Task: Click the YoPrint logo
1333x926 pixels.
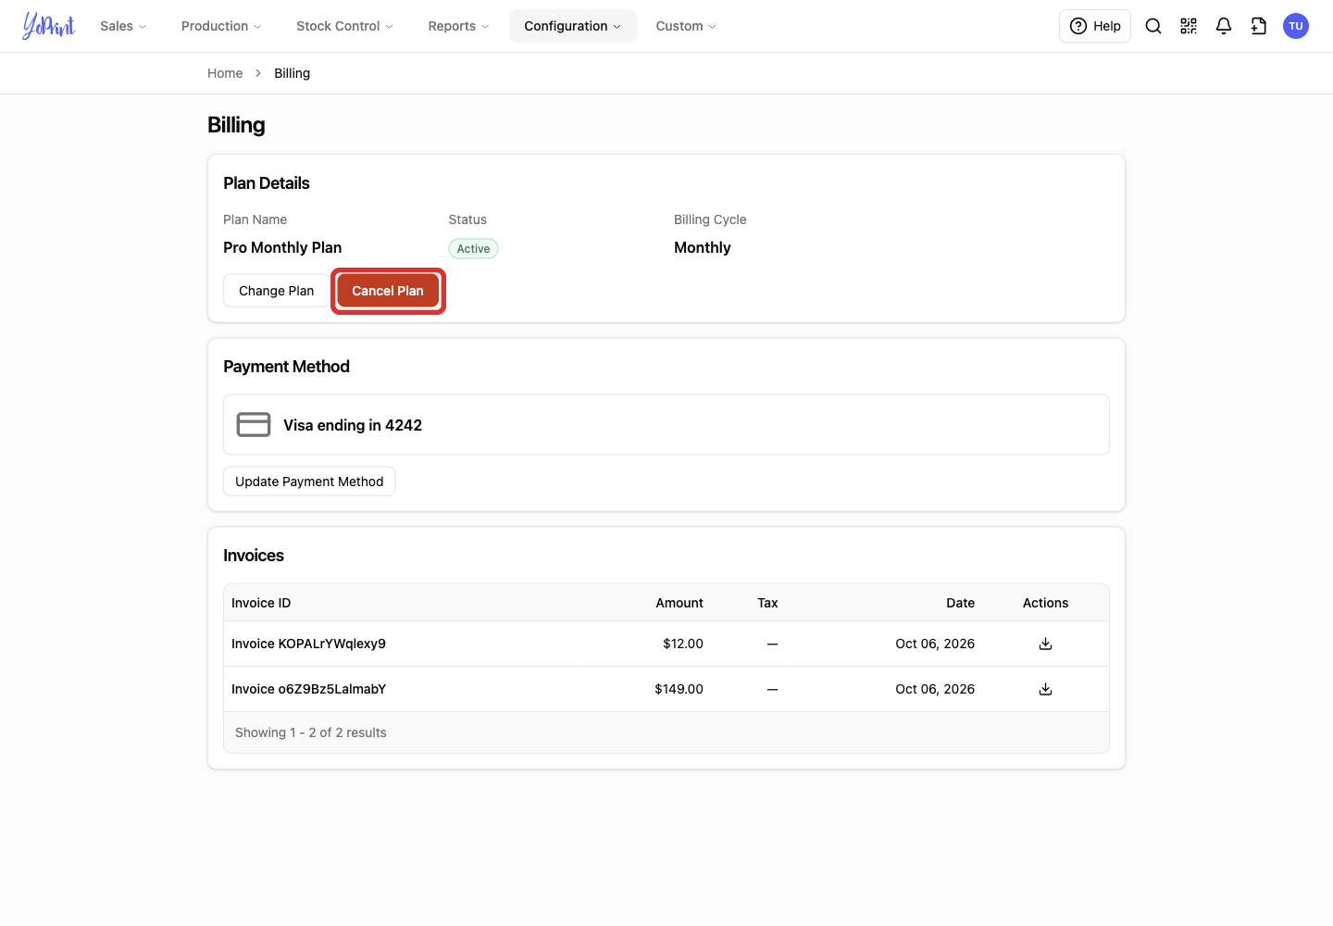Action: coord(49,26)
